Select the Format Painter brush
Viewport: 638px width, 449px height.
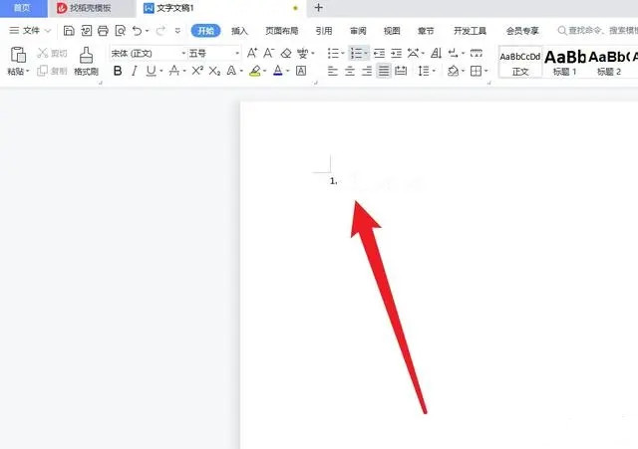tap(86, 55)
